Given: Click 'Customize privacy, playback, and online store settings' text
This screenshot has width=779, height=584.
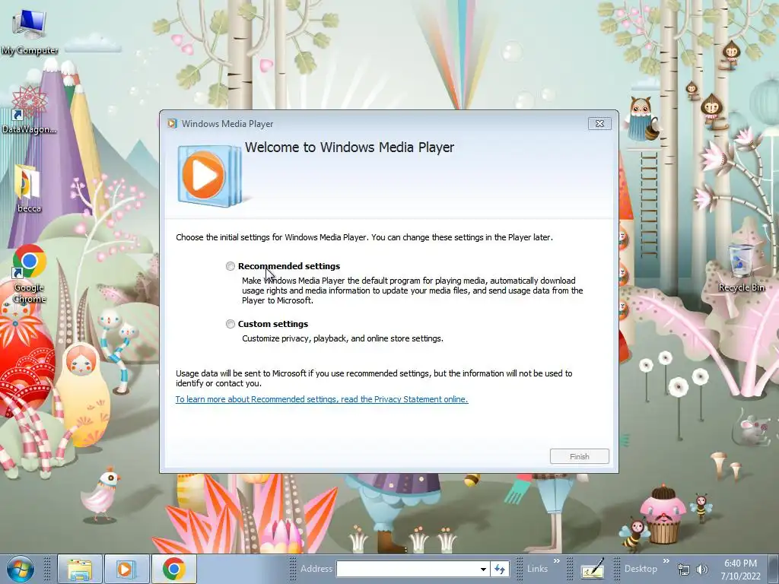Looking at the screenshot, I should [x=342, y=338].
